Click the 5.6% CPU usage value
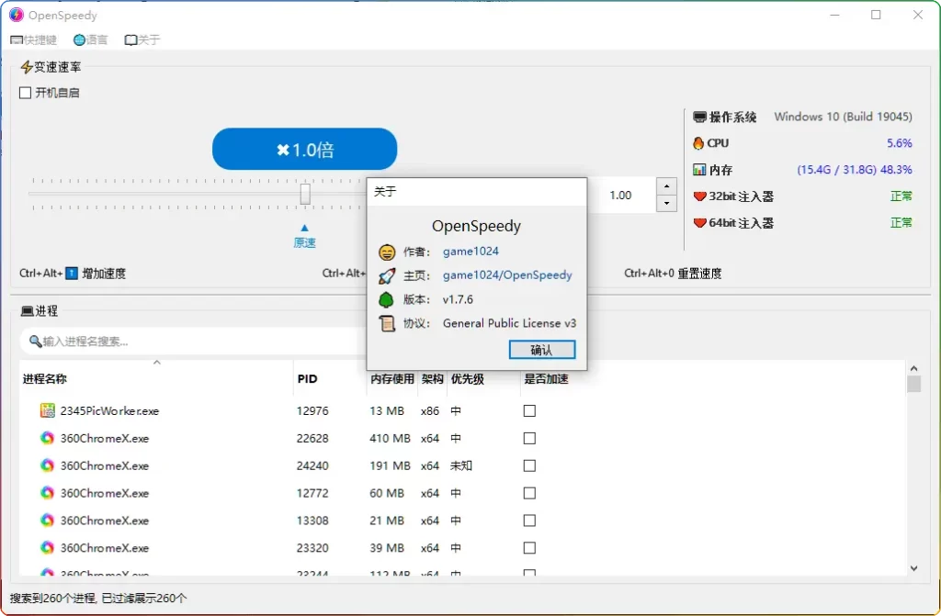The width and height of the screenshot is (941, 616). point(900,143)
